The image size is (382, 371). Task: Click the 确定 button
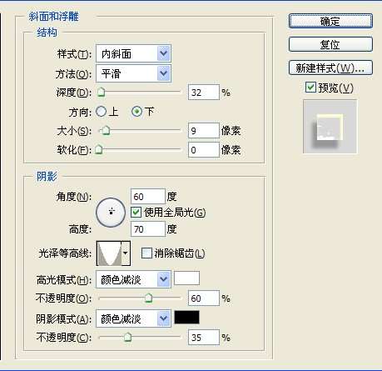pos(330,21)
